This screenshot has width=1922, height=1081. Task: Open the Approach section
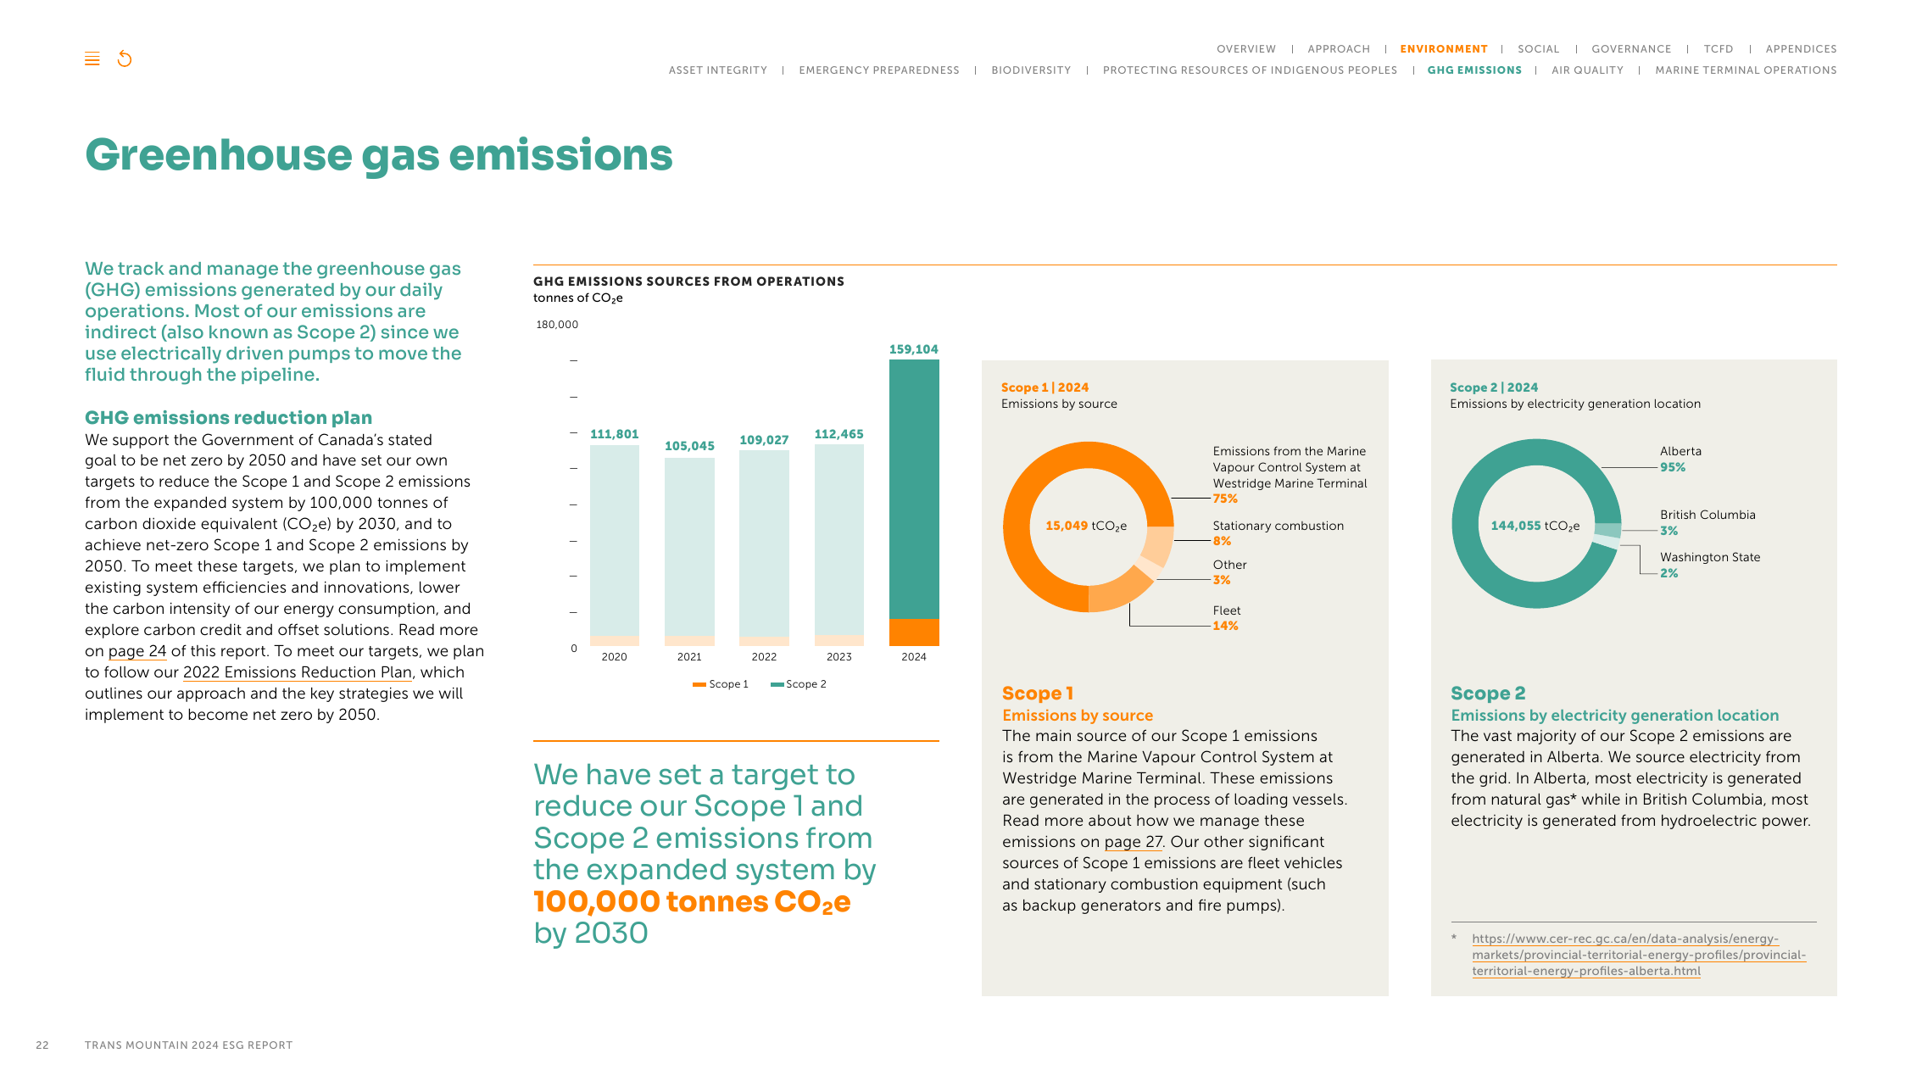tap(1339, 49)
